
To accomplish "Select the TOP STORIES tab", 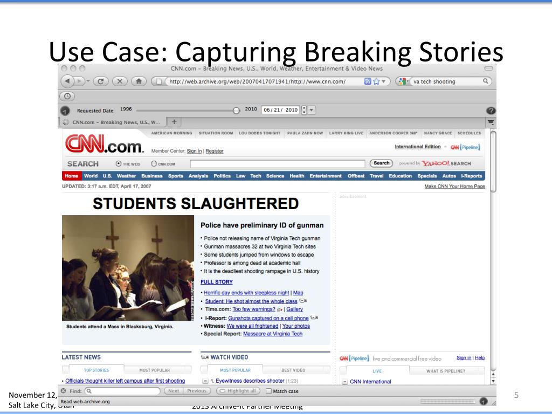I will 96,370.
